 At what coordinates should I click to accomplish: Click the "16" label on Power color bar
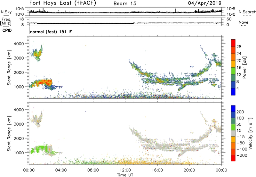click(239, 68)
